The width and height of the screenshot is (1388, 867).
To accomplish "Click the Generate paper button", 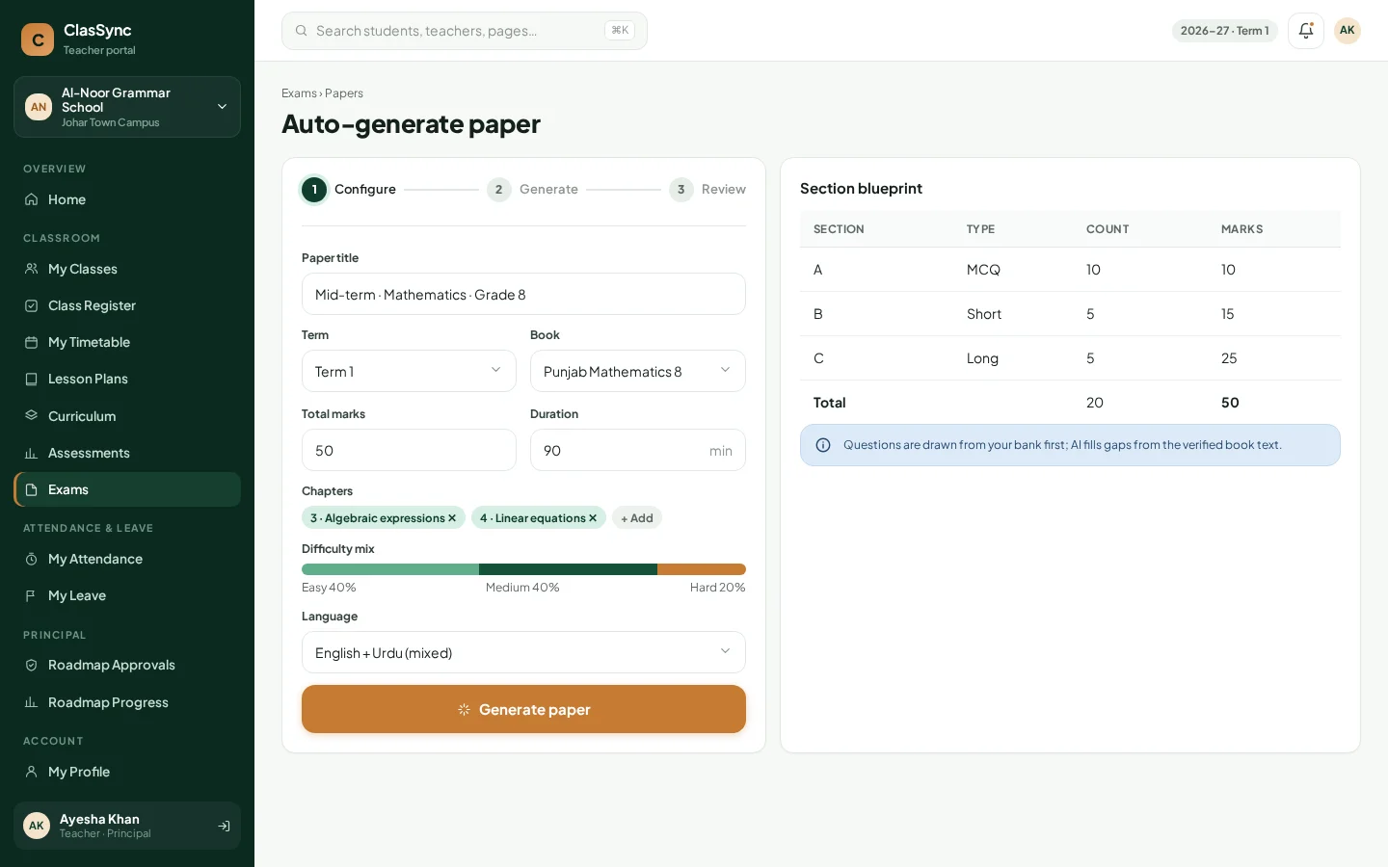I will click(523, 709).
